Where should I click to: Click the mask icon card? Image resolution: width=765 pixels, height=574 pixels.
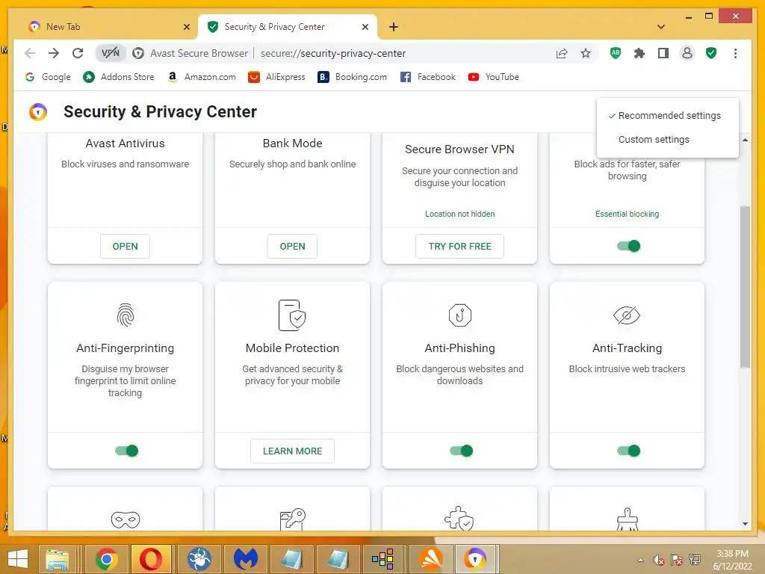tap(126, 519)
